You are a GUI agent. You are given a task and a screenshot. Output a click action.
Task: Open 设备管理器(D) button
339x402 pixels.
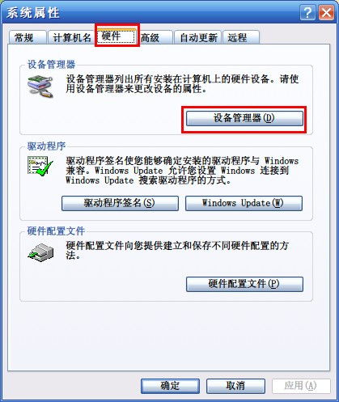pos(244,118)
